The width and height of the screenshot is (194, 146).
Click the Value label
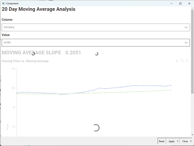click(x=6, y=35)
